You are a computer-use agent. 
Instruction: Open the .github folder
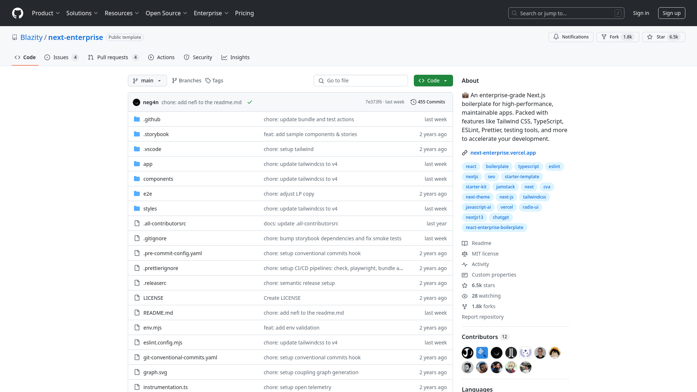click(x=152, y=119)
